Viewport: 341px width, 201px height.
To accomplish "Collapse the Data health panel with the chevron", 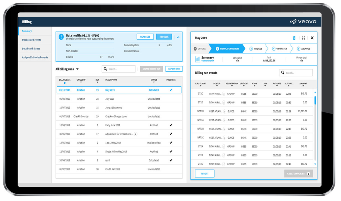I will tap(178, 37).
